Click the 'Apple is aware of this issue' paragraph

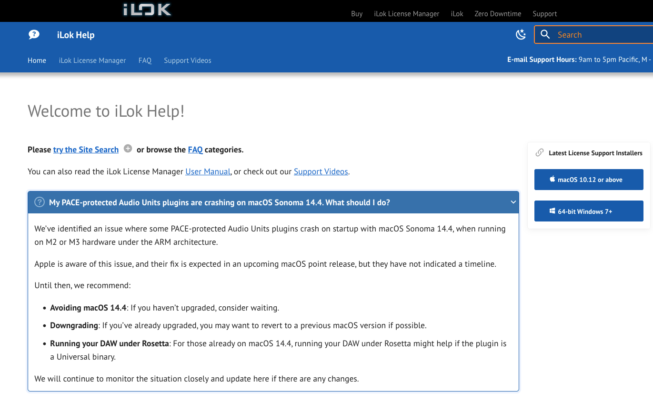pos(265,264)
